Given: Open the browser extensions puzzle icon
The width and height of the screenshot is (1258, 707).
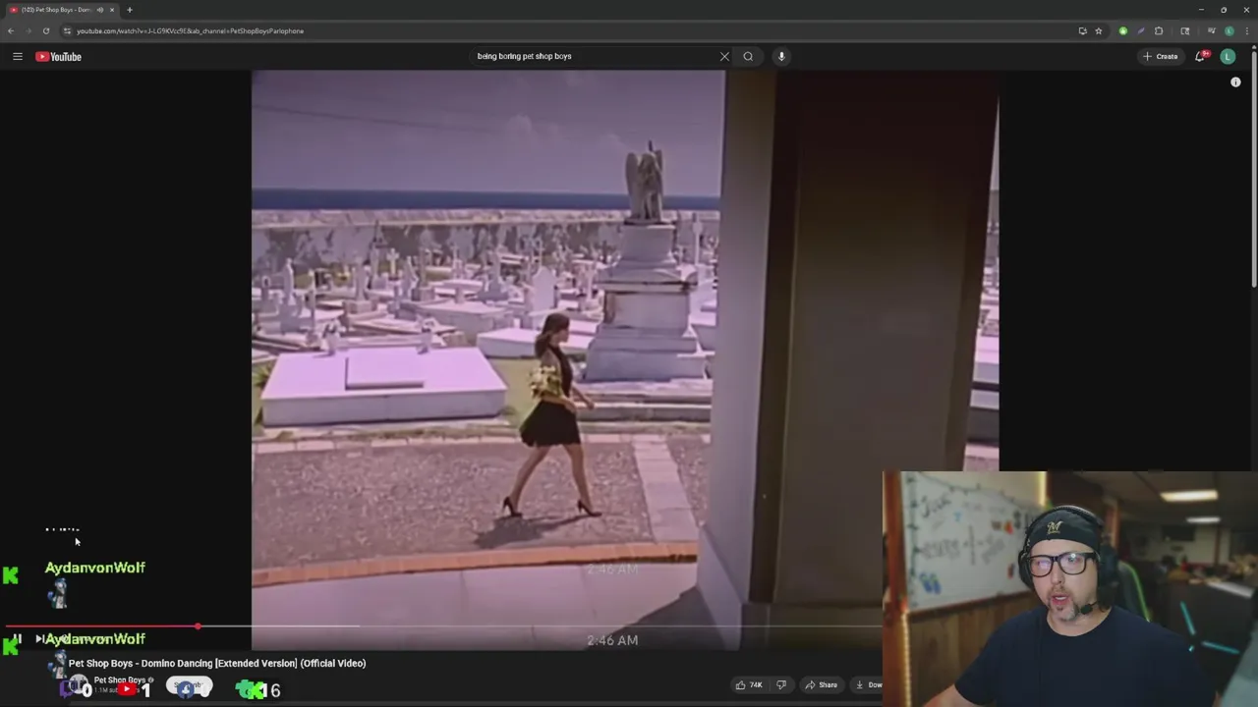Looking at the screenshot, I should pos(1158,30).
